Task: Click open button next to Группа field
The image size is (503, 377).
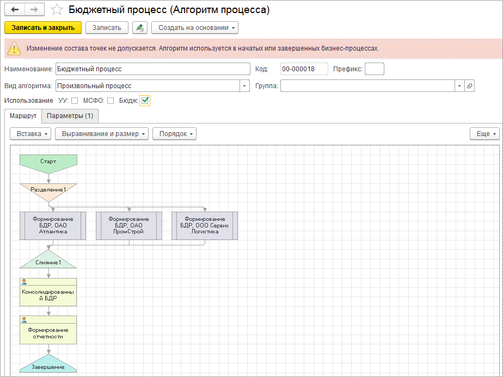Action: tap(470, 86)
